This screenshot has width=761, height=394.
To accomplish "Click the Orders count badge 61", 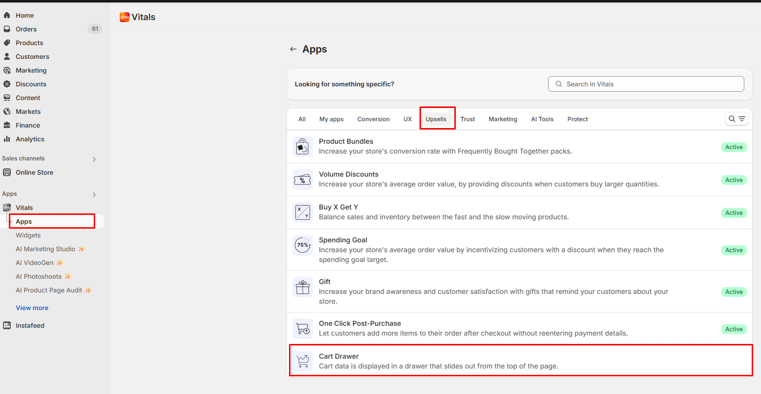I will click(95, 29).
